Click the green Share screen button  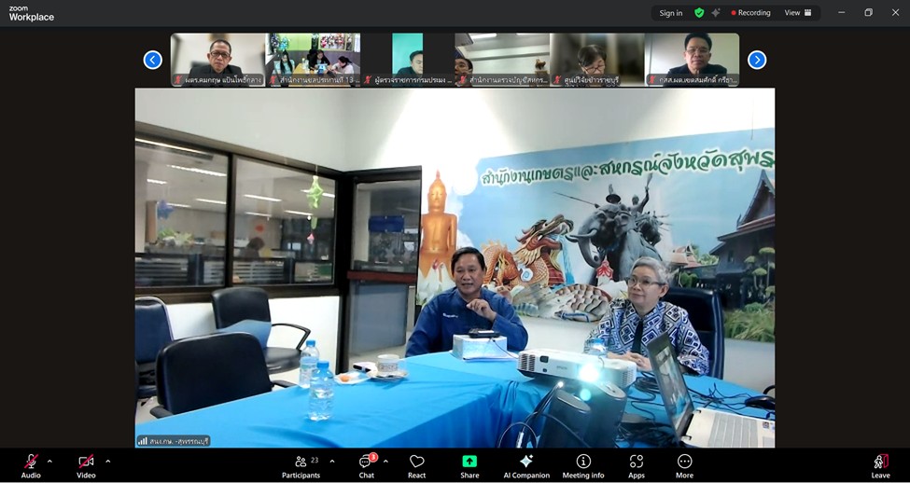point(469,462)
